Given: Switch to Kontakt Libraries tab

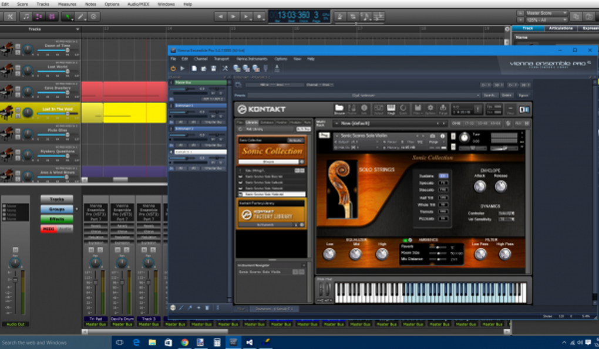Looking at the screenshot, I should (x=251, y=123).
